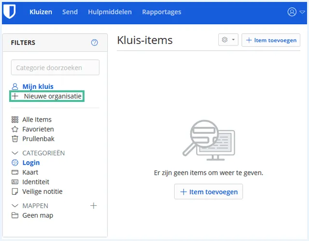
Task: Click the gear settings icon
Action: [x=225, y=40]
